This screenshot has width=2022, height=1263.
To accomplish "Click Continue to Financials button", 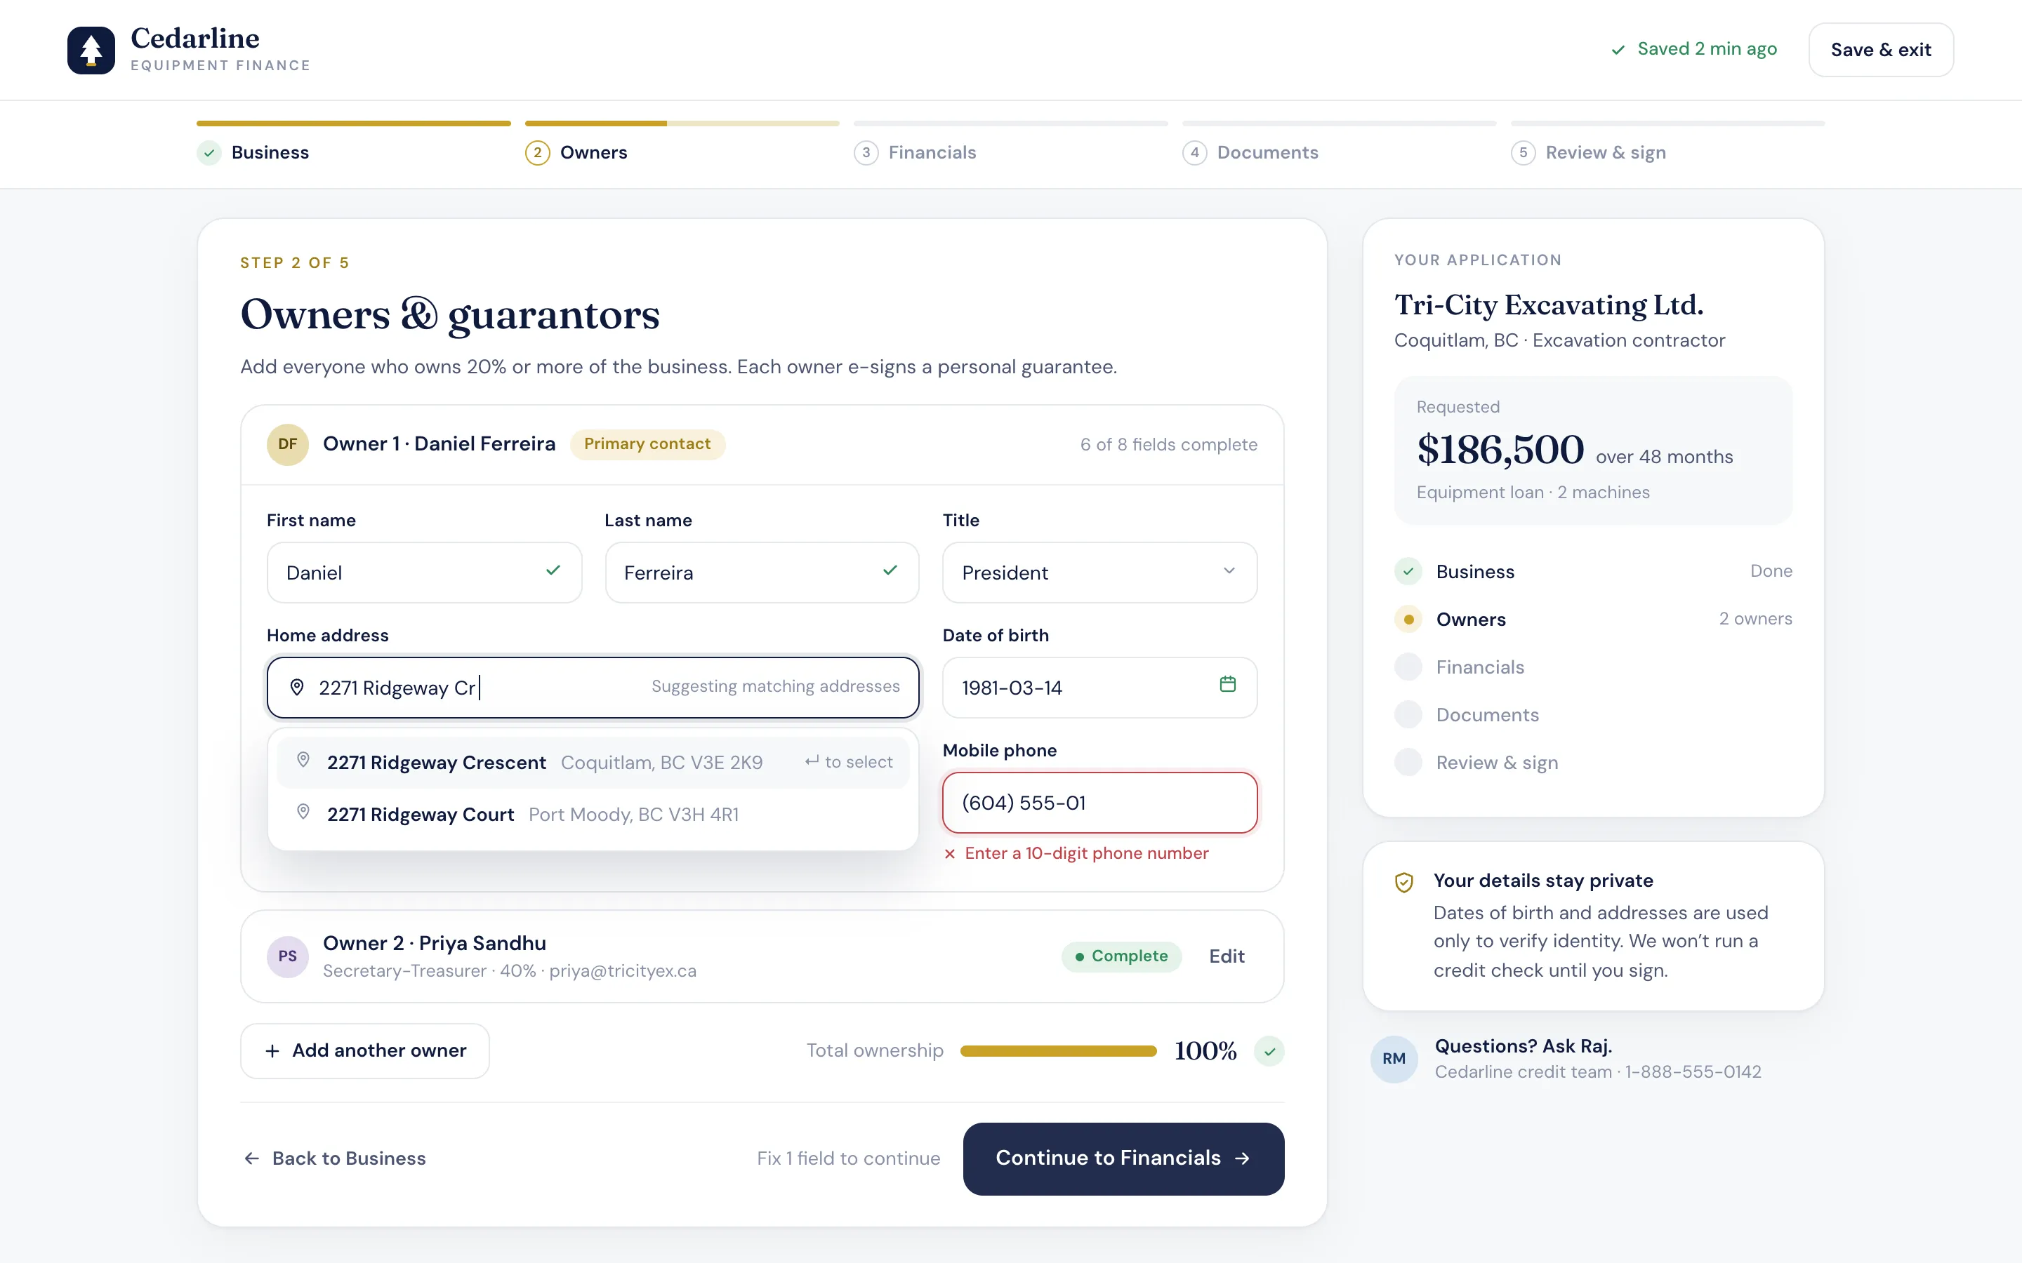I will [1123, 1158].
